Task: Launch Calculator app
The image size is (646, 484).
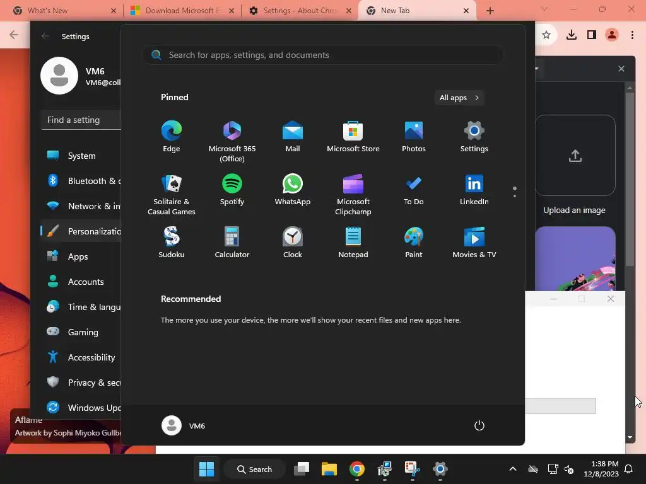Action: (x=232, y=243)
